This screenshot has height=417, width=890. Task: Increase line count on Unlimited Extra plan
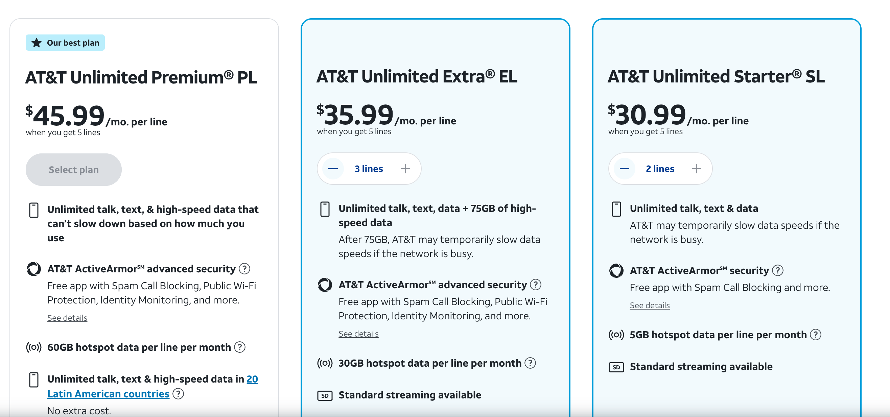pos(405,169)
